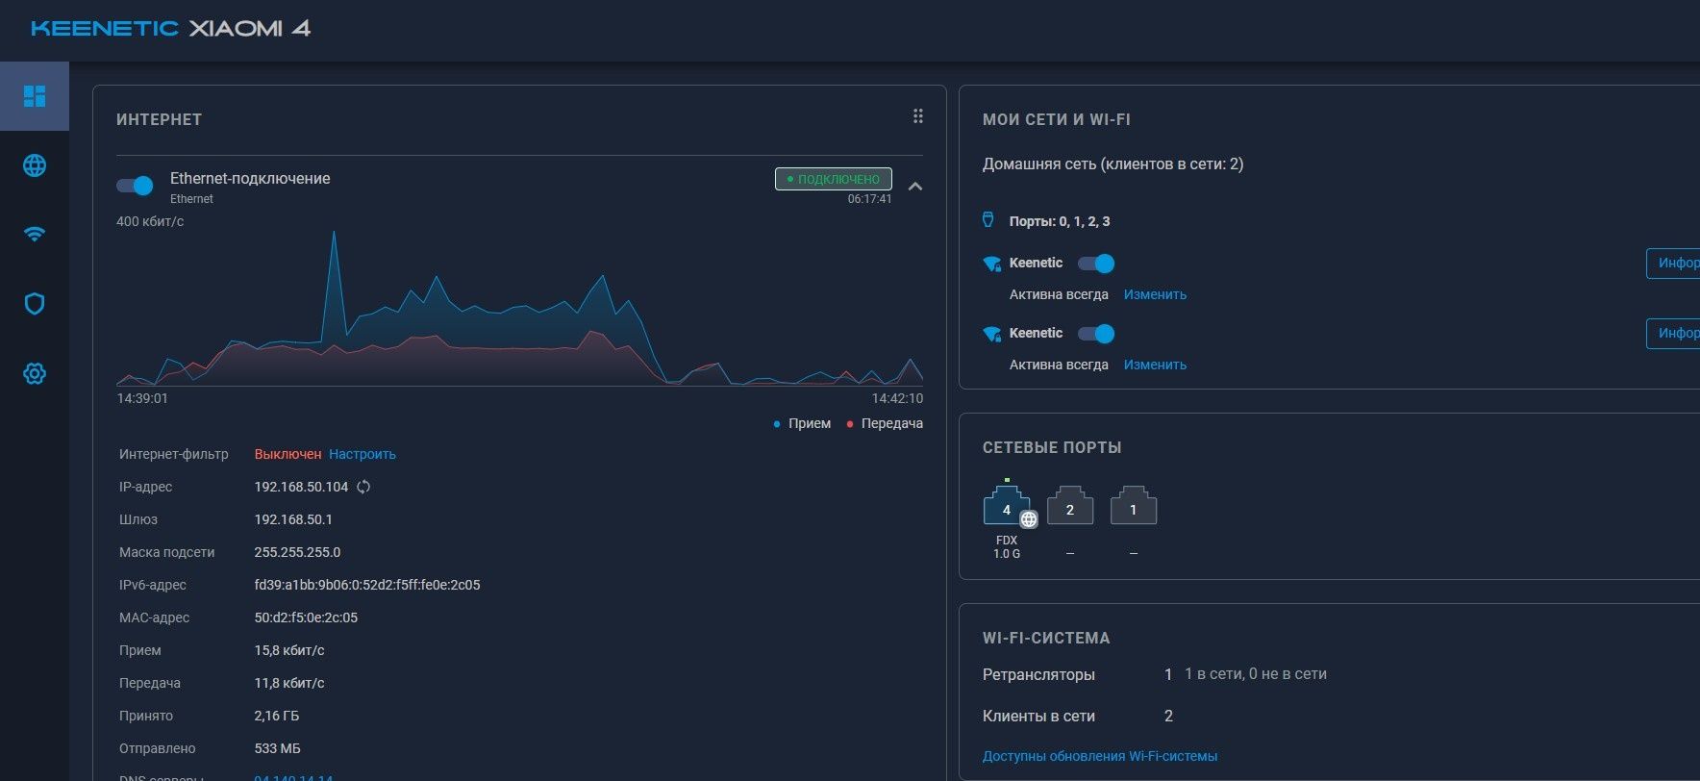1700x781 pixels.
Task: Select MAC address 50:d2:f5:0e:2c:05
Action: pos(306,617)
